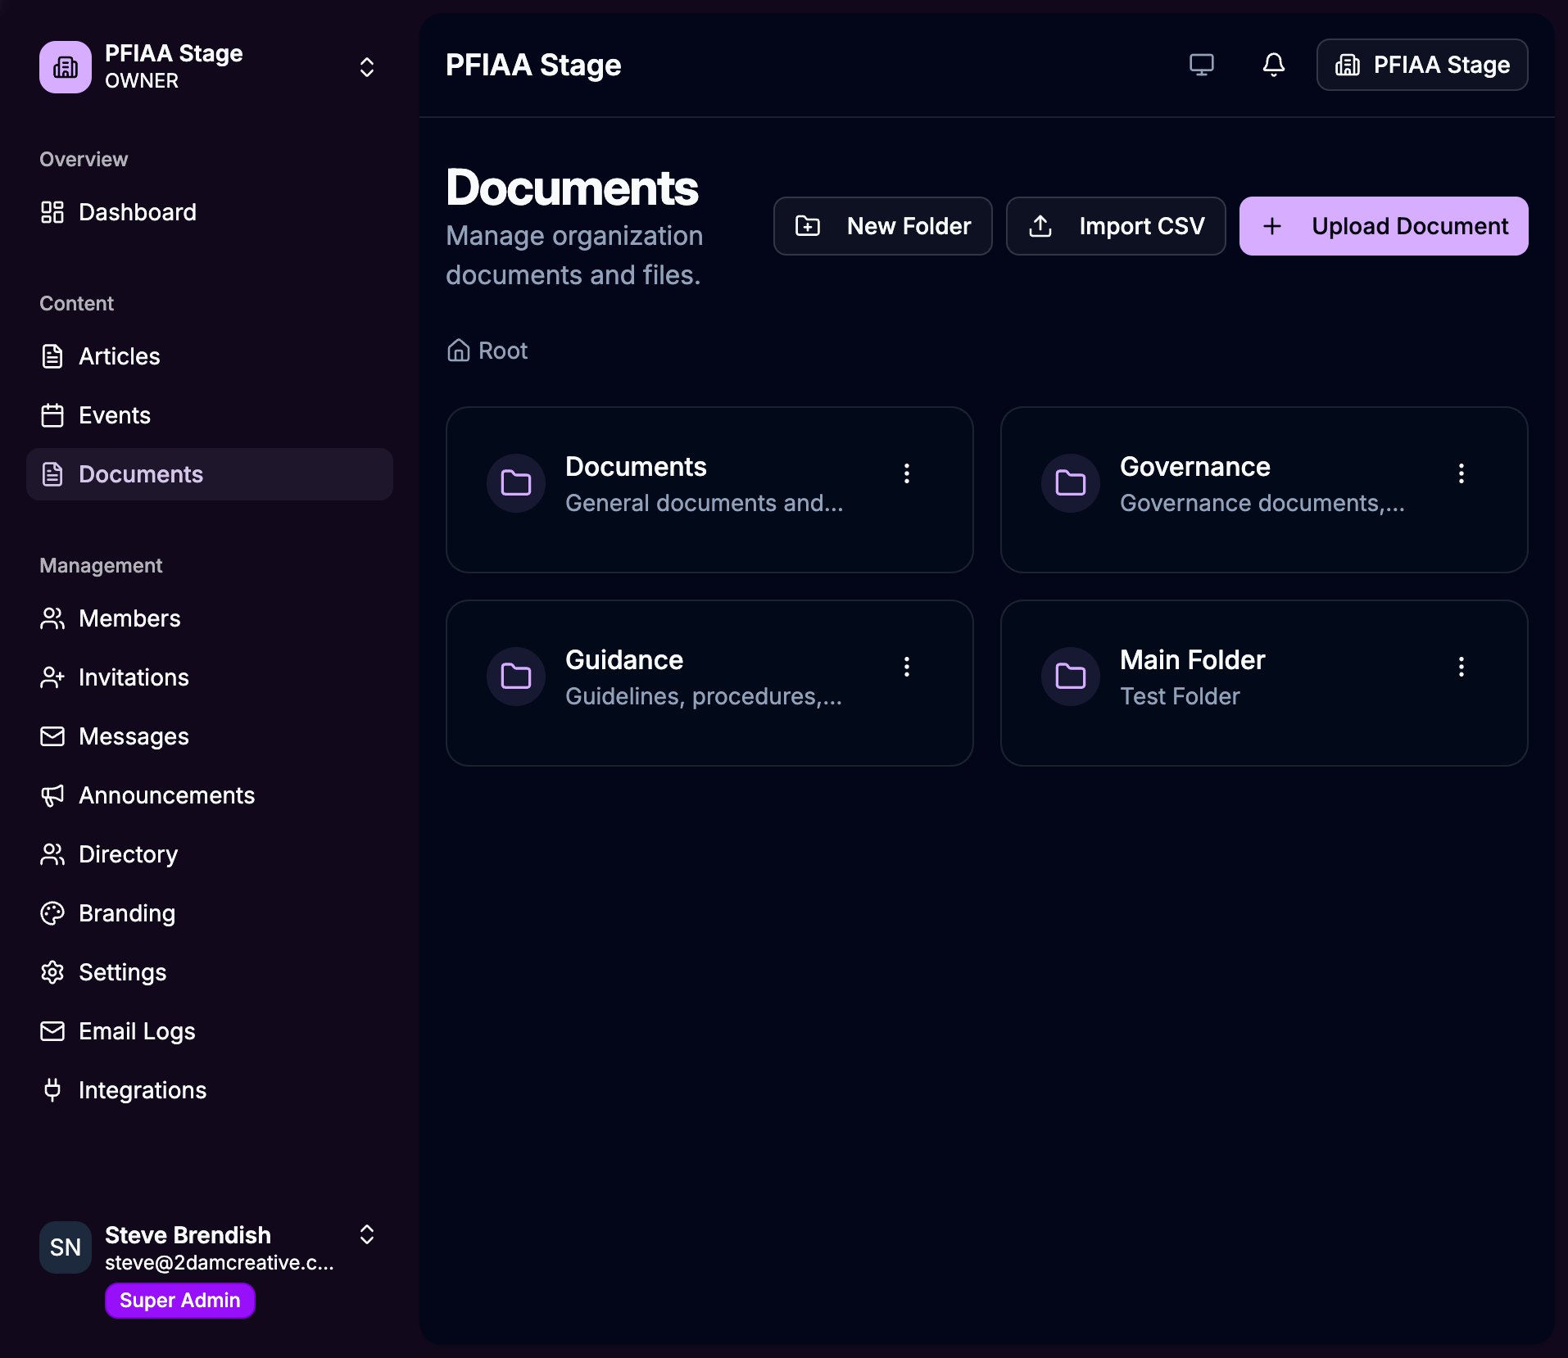Click the Root home icon
The width and height of the screenshot is (1568, 1358).
tap(459, 351)
